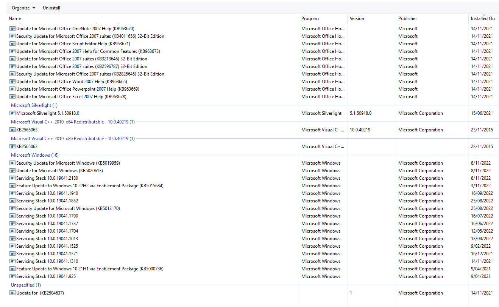Click installed date 12/05/2022
Viewport: 499px width, 307px height.
(482, 231)
